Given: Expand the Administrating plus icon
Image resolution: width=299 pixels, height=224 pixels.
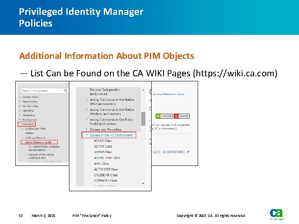Looking at the screenshot, I should pyautogui.click(x=20, y=106).
